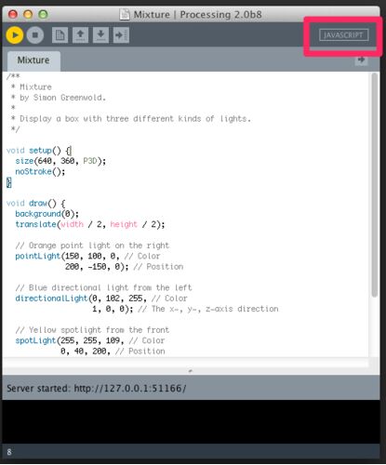Image resolution: width=386 pixels, height=465 pixels.
Task: Minimize the Processing window
Action: [x=28, y=14]
